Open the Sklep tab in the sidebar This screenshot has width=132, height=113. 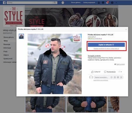6,41
